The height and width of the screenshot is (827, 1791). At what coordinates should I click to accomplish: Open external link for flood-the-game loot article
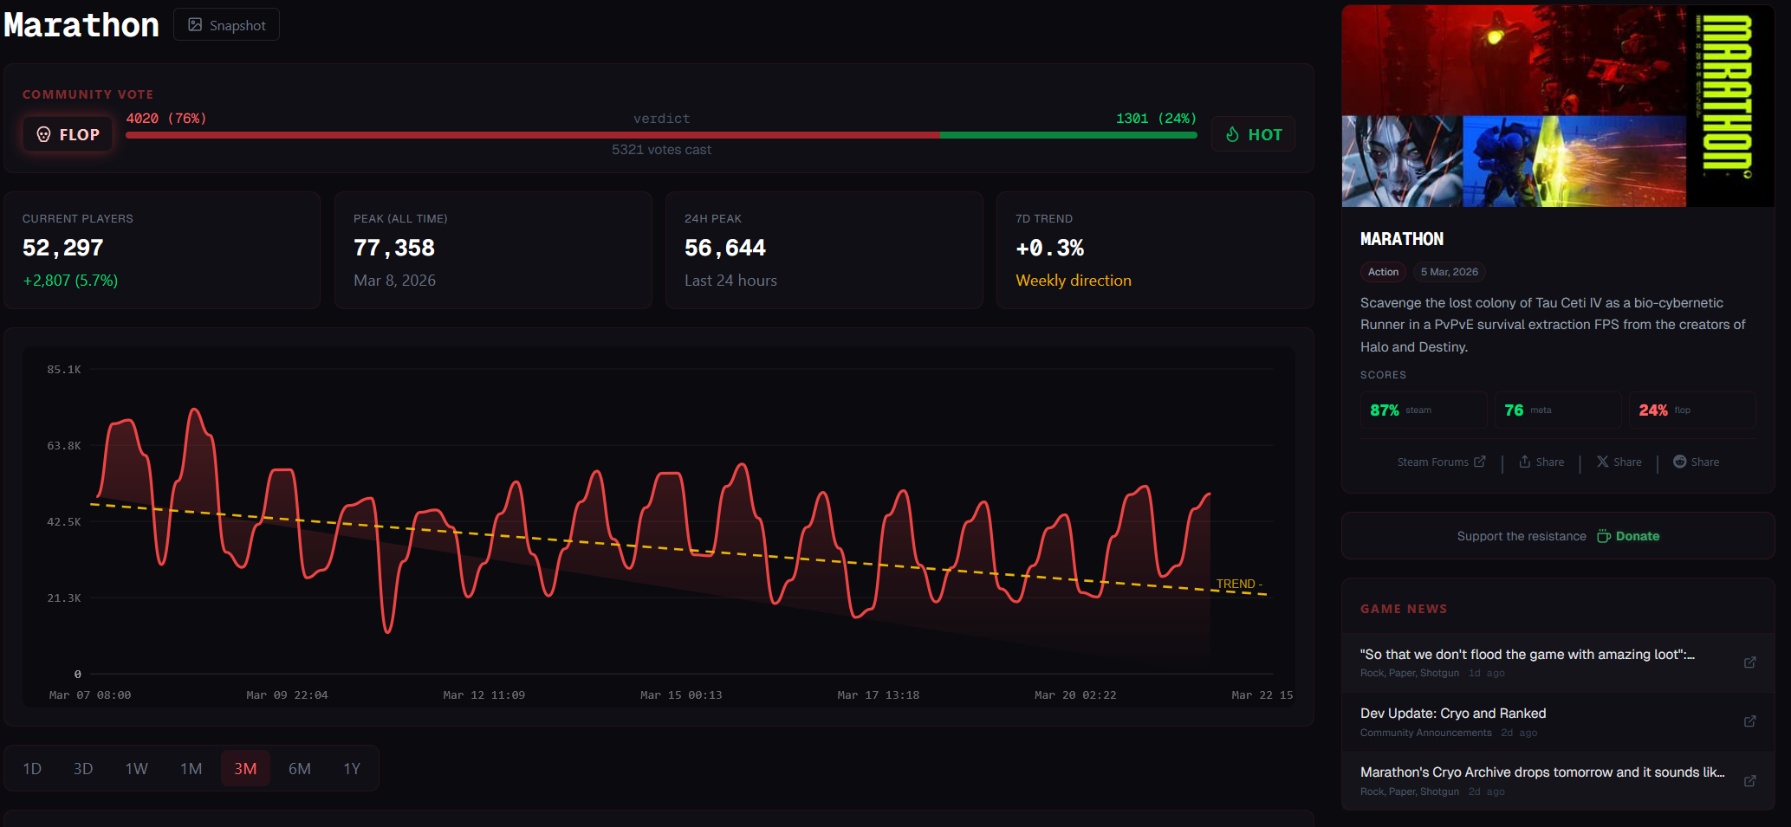(1750, 662)
